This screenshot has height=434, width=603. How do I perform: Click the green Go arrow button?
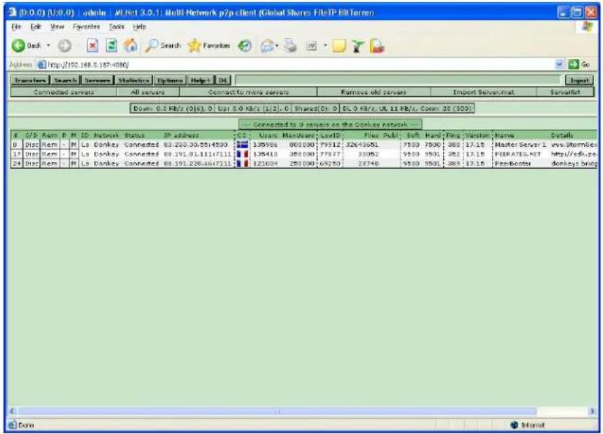click(573, 64)
